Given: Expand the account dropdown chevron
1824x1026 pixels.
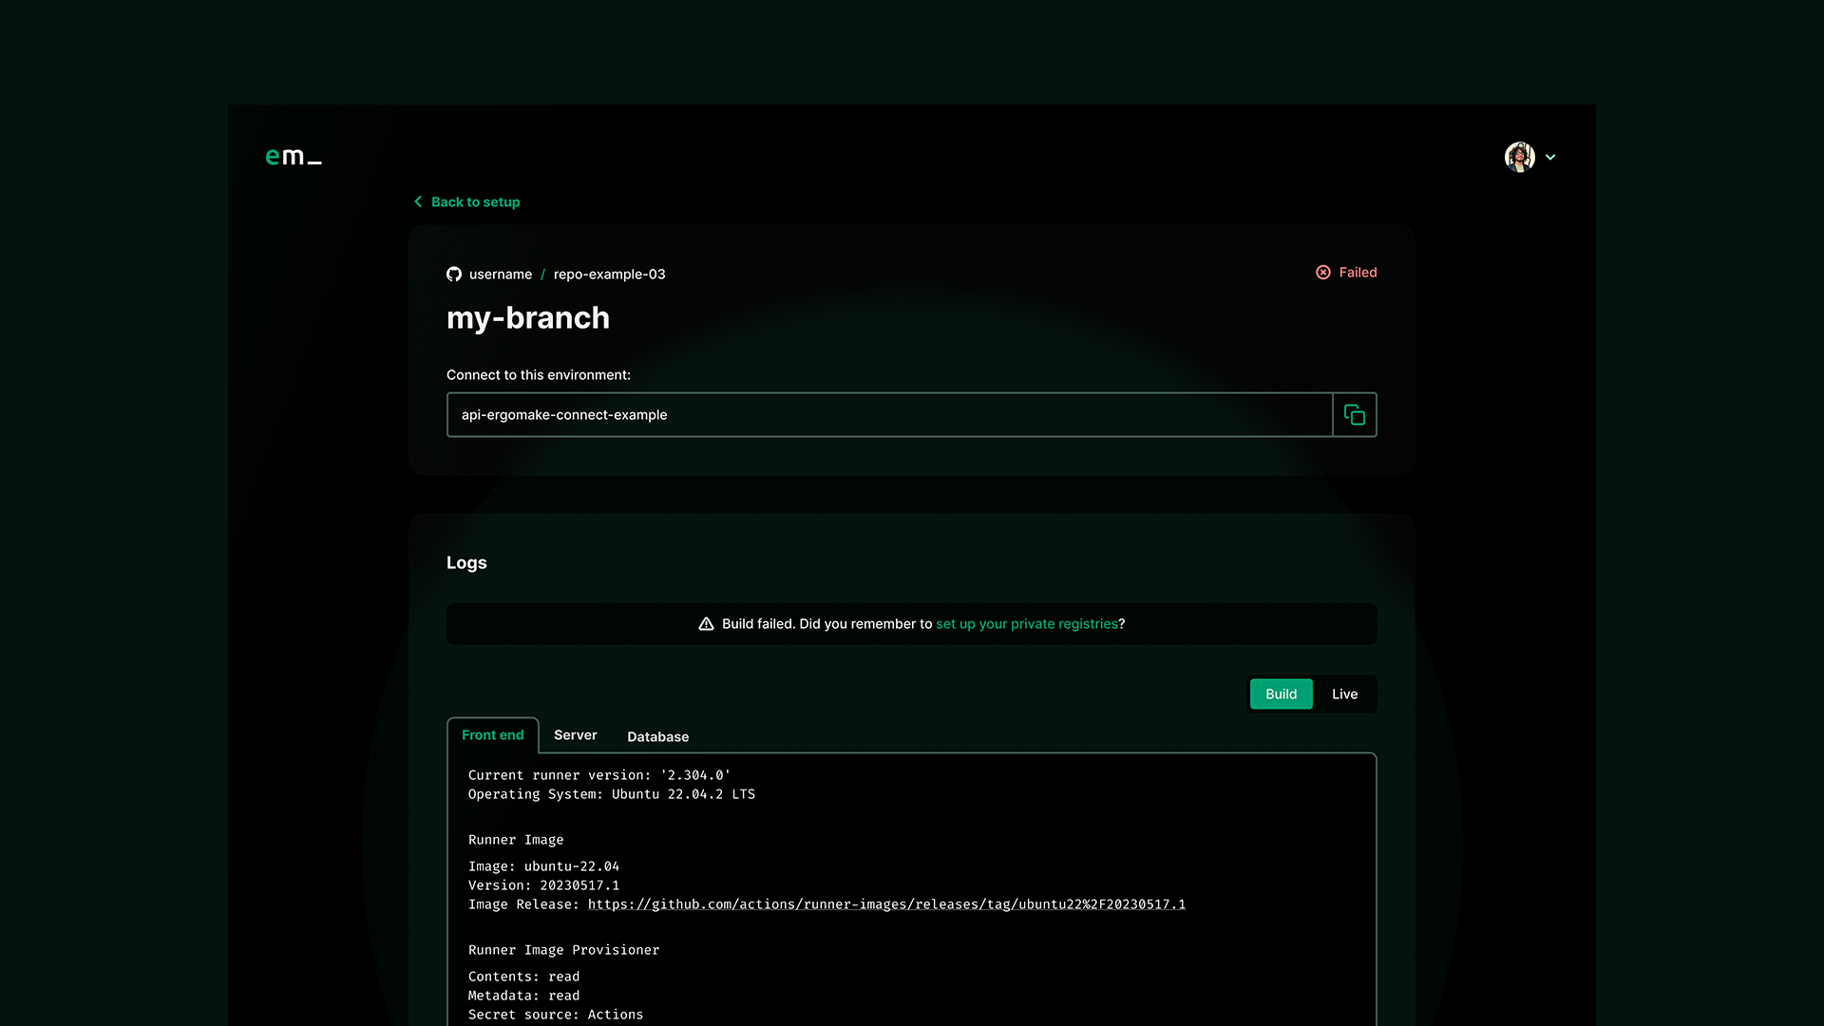Looking at the screenshot, I should click(1550, 158).
